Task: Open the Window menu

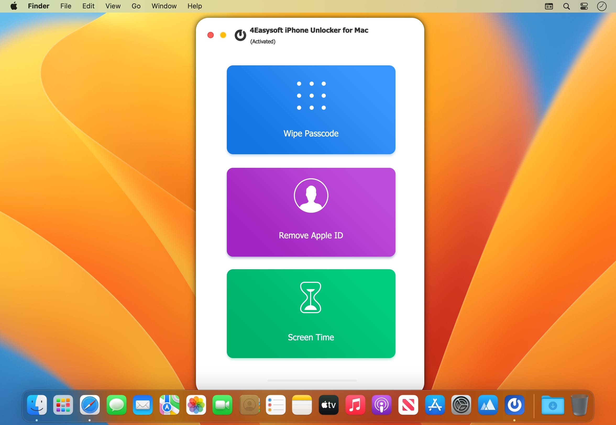Action: pyautogui.click(x=164, y=6)
